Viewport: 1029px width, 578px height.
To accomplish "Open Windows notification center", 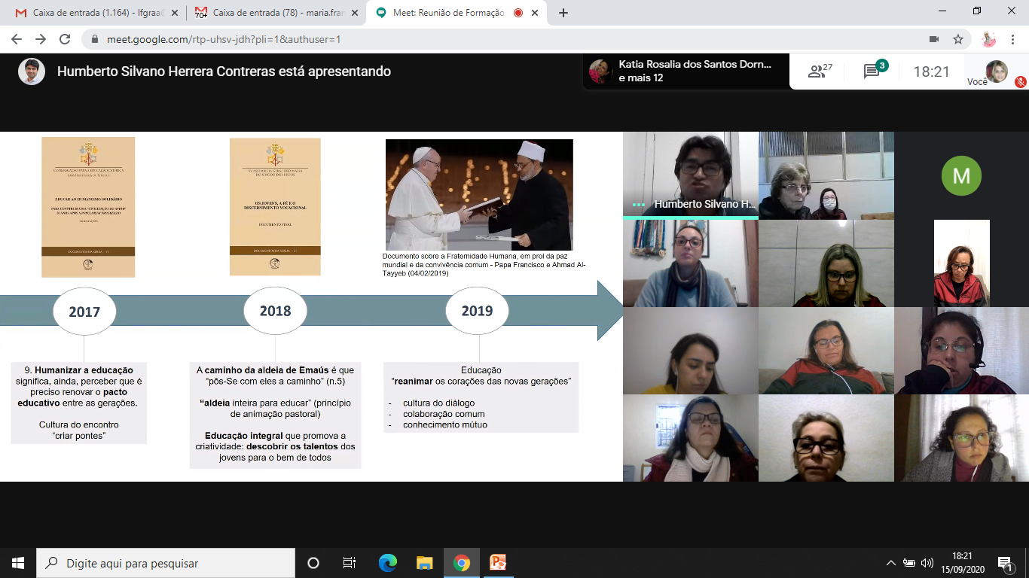I will pos(1005,563).
